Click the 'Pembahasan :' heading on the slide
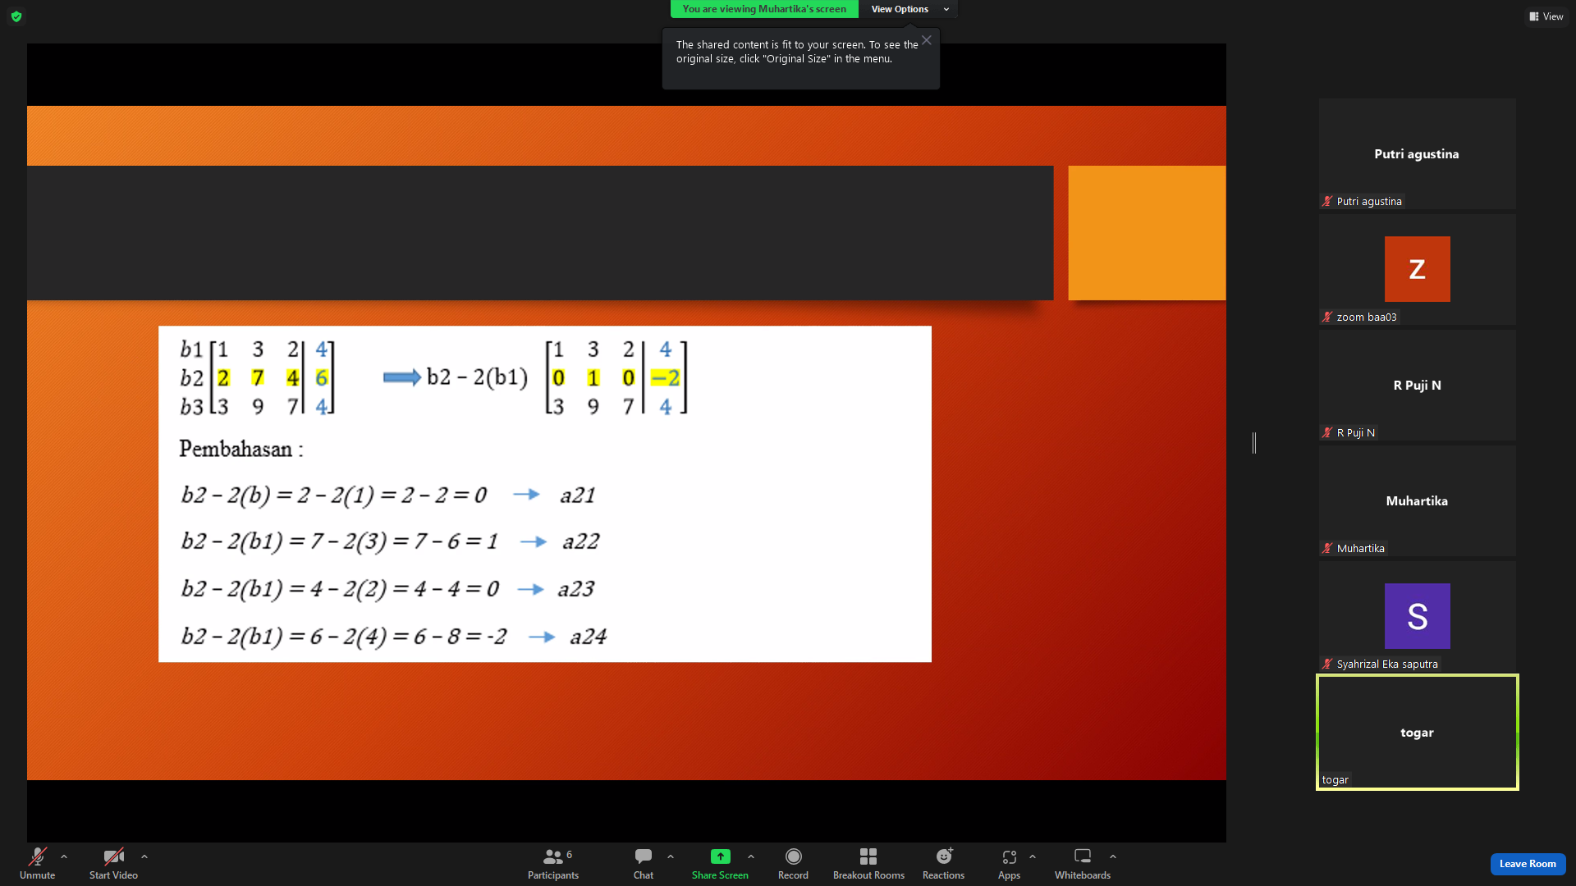 tap(241, 449)
